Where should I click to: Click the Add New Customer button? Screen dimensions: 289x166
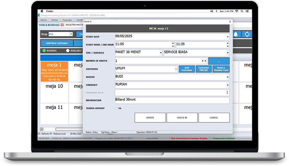coord(57,43)
